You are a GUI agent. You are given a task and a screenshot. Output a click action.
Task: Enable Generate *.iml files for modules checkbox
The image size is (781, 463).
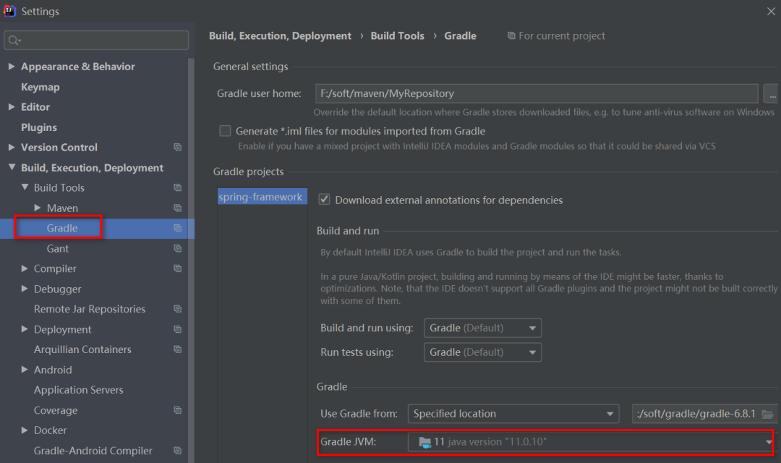(x=225, y=131)
